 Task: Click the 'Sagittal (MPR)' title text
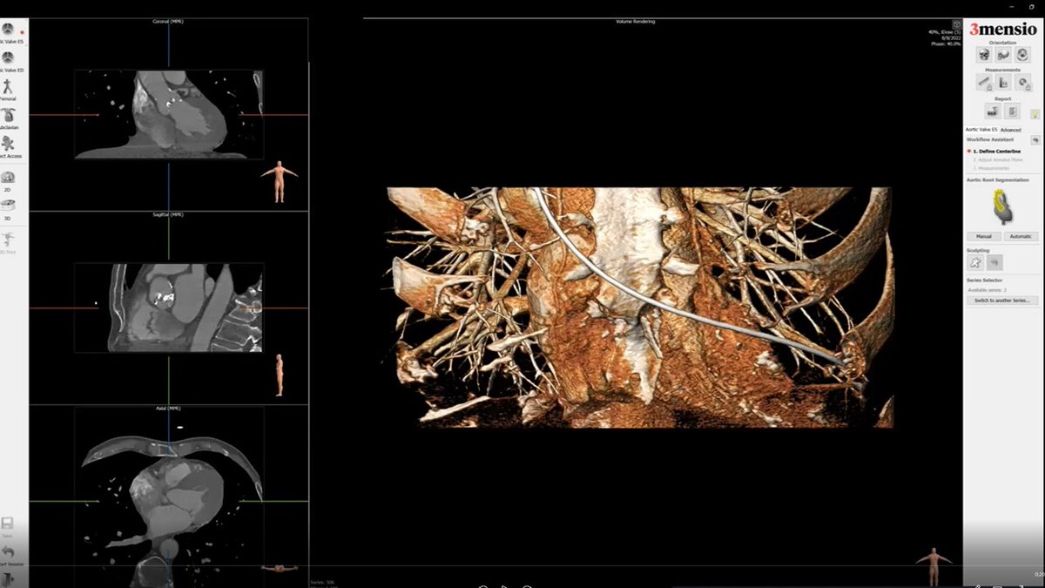coord(169,214)
